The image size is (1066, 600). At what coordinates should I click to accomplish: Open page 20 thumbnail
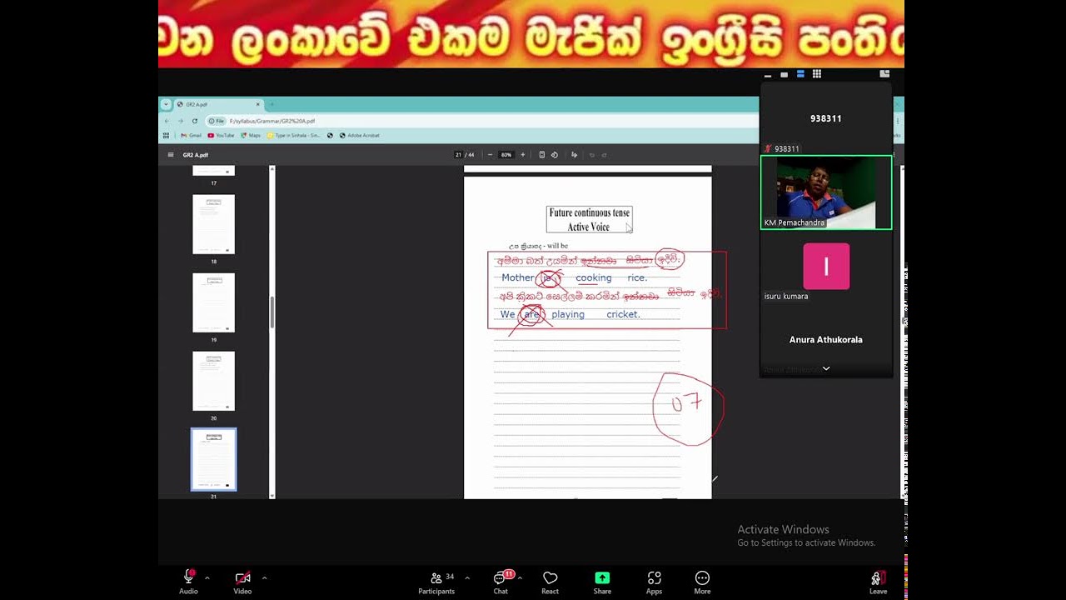click(214, 381)
